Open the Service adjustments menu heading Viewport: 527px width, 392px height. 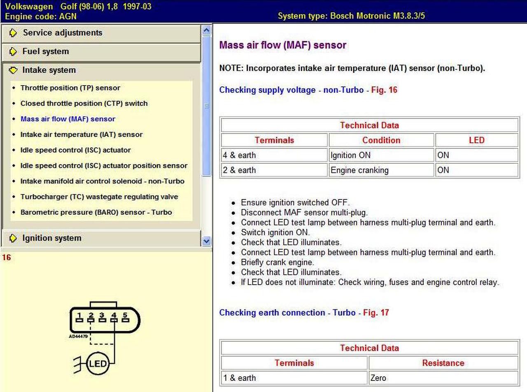[x=62, y=33]
